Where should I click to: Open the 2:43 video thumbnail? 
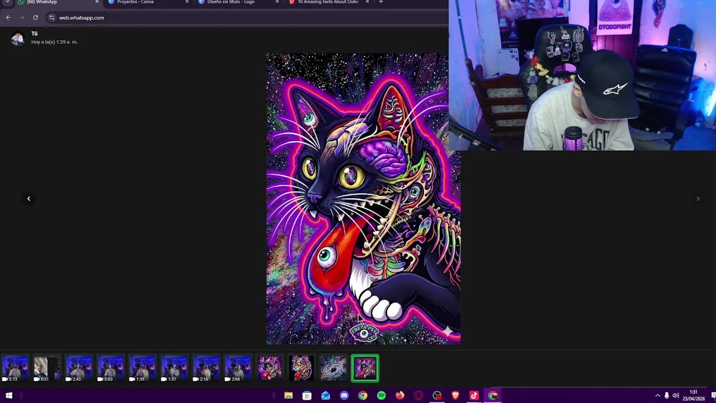pyautogui.click(x=78, y=369)
